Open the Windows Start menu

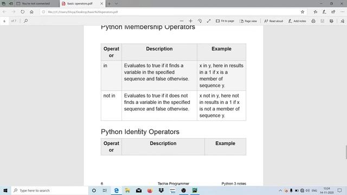click(5, 190)
